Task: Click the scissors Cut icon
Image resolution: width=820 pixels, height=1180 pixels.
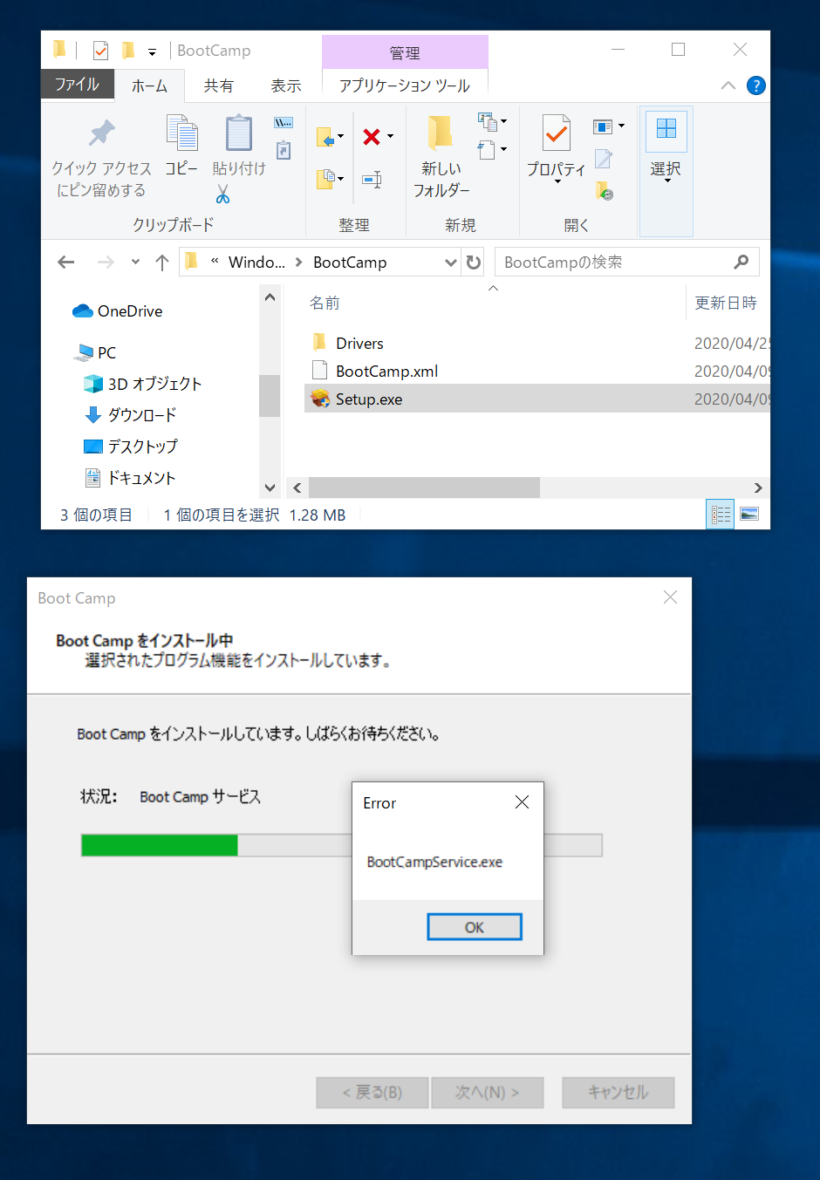Action: [x=222, y=194]
